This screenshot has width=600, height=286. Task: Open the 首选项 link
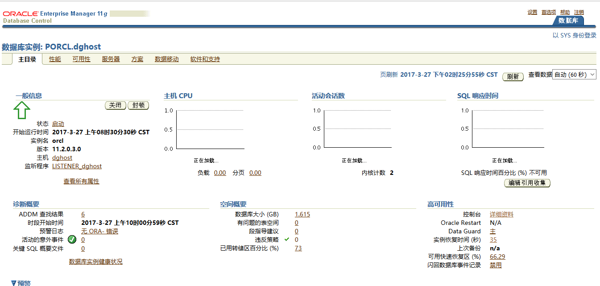549,12
